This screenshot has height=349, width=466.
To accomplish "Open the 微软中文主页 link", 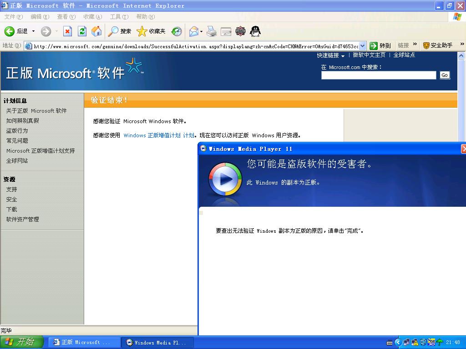I will coord(369,55).
